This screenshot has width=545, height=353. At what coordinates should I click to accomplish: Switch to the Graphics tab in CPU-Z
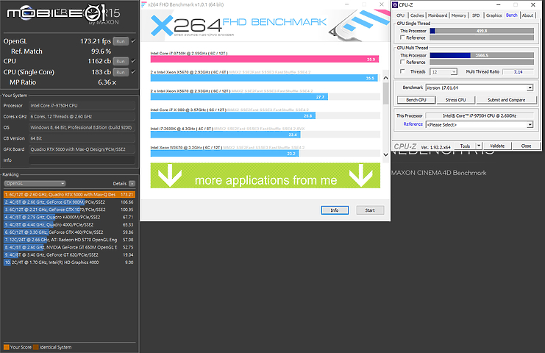point(494,15)
